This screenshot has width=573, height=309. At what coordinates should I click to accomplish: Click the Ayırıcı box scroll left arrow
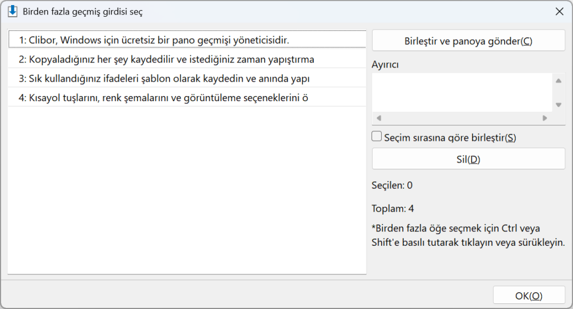point(379,118)
